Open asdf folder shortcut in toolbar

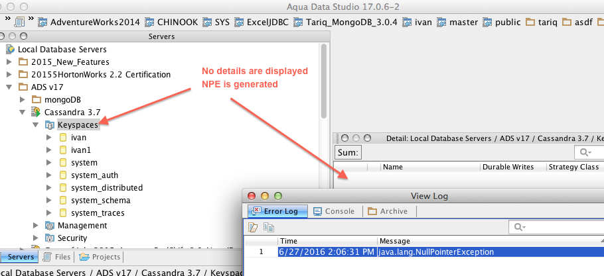point(577,23)
